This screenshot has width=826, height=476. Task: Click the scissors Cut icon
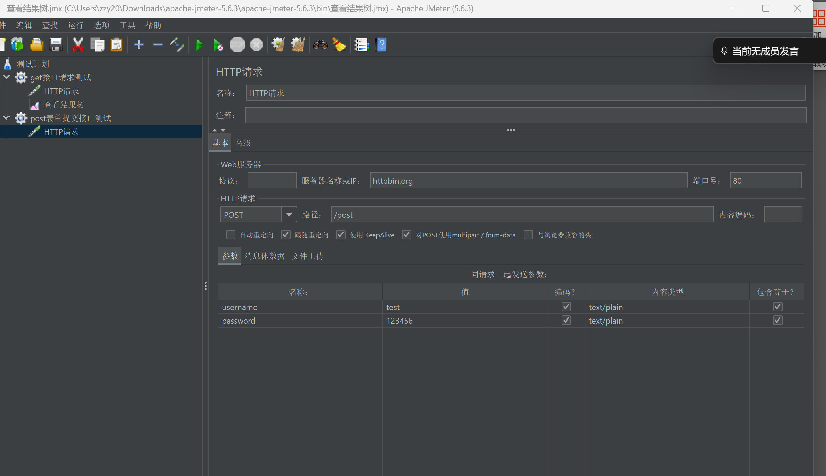[78, 45]
